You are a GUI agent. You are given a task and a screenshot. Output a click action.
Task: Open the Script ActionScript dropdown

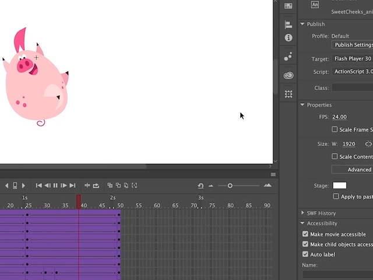[x=353, y=71]
